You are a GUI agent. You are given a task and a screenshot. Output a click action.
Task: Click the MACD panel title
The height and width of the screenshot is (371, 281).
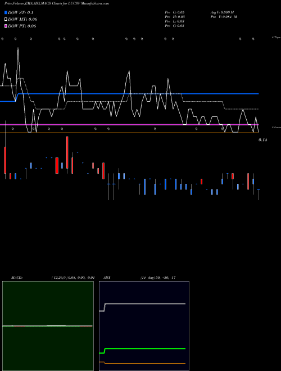(17, 278)
